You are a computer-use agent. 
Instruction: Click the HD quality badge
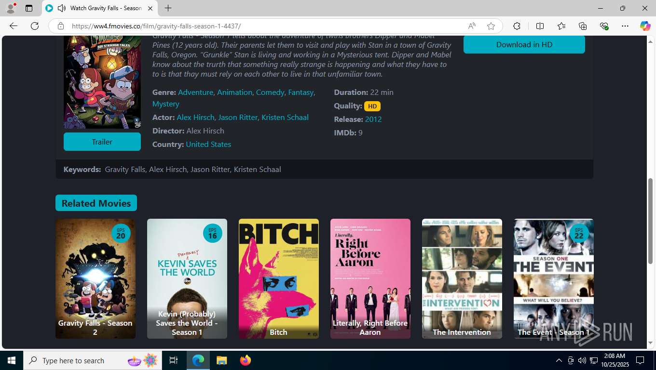tap(372, 106)
